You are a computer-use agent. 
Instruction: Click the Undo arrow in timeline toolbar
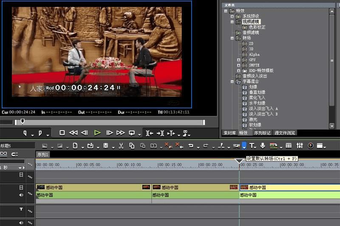(191, 146)
